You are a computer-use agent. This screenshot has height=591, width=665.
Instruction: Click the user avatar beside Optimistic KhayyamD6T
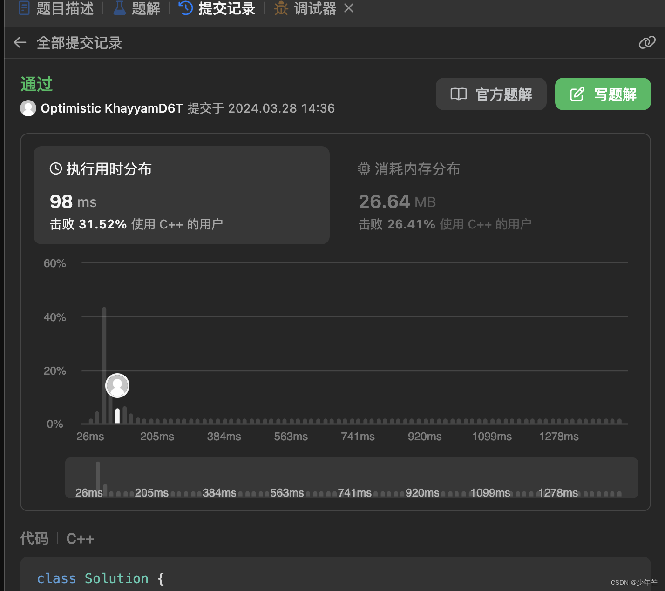(x=28, y=108)
